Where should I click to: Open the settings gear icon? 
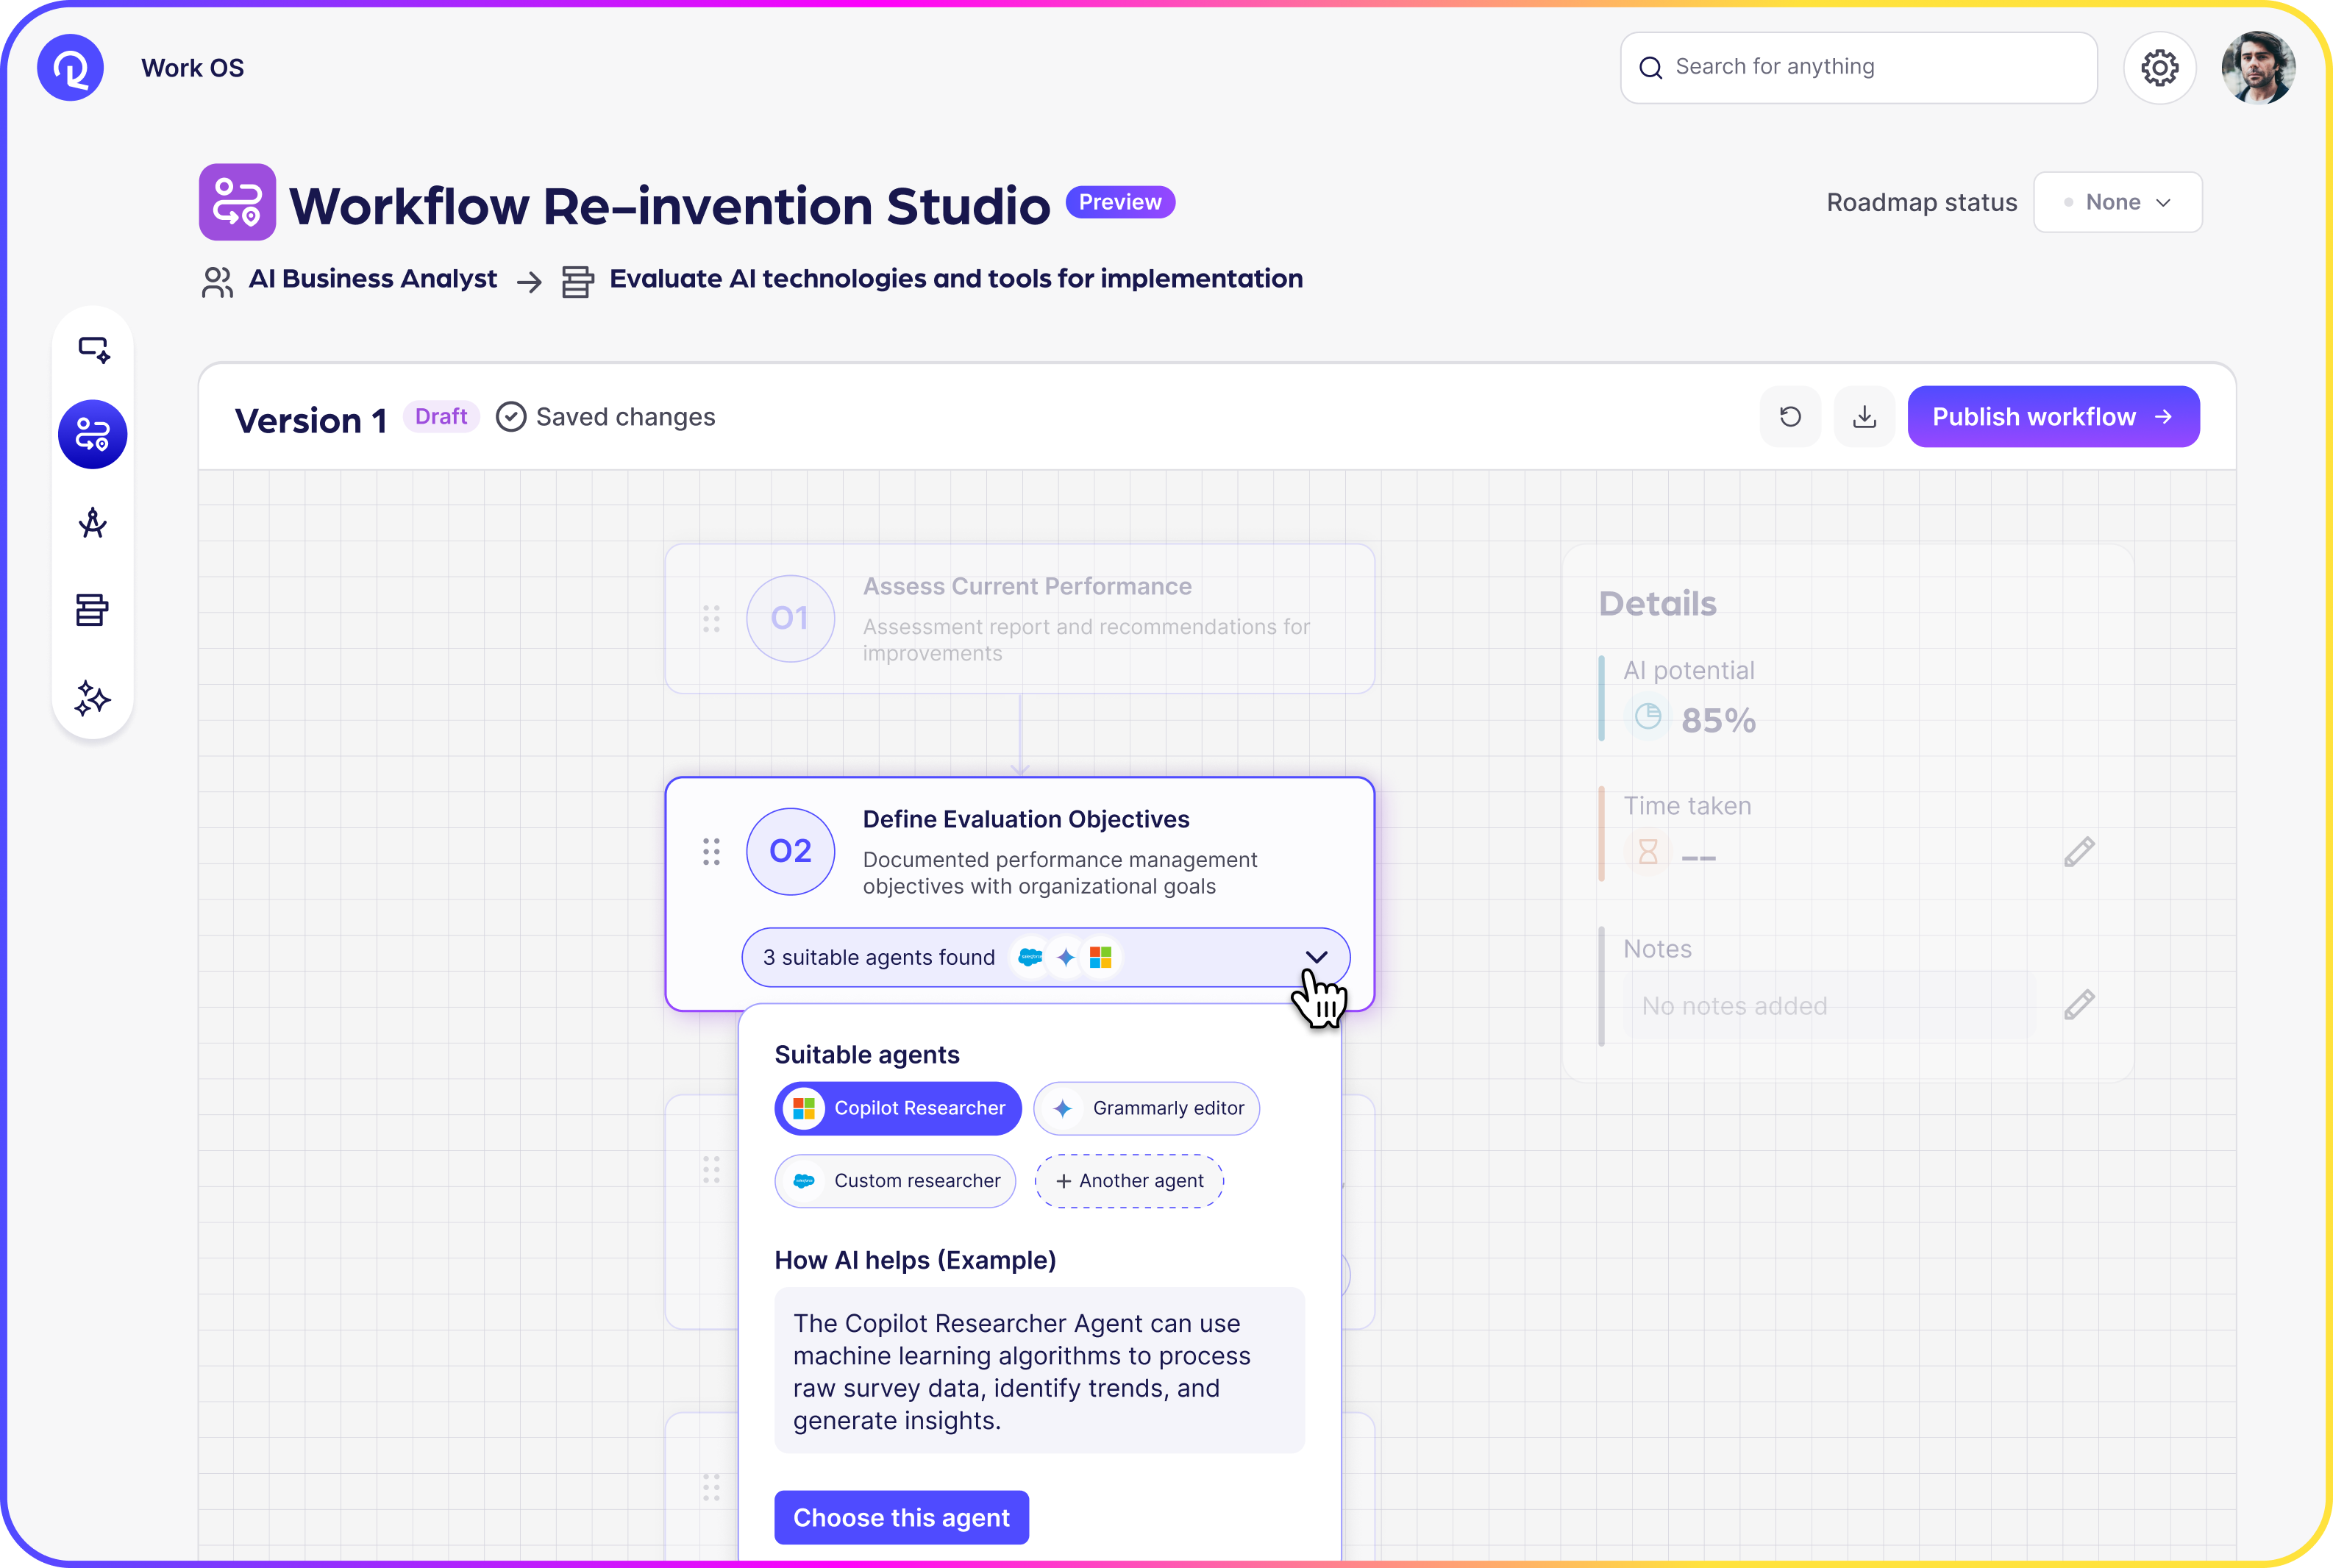point(2159,68)
